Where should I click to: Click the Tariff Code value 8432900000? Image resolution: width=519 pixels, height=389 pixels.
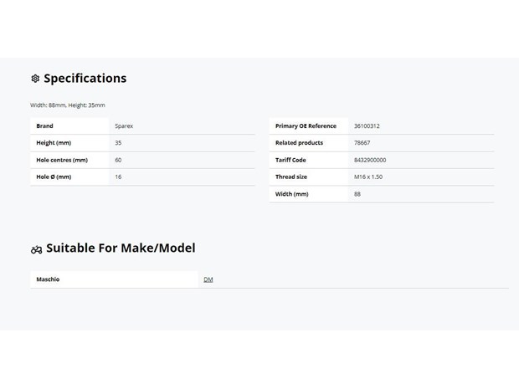[370, 160]
